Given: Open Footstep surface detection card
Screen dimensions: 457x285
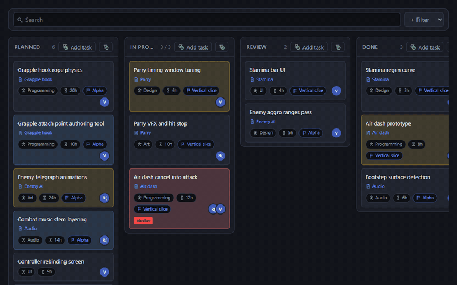Looking at the screenshot, I should point(405,188).
